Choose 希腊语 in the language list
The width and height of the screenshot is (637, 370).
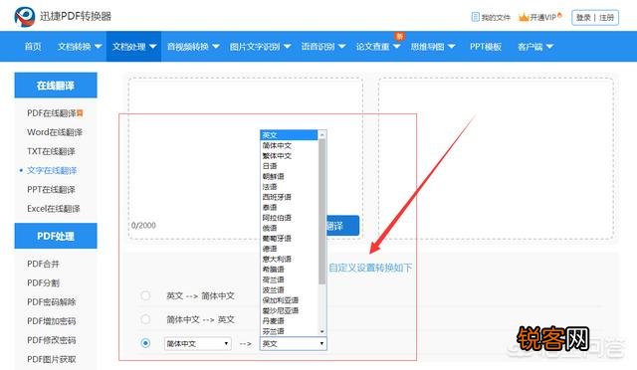289,270
